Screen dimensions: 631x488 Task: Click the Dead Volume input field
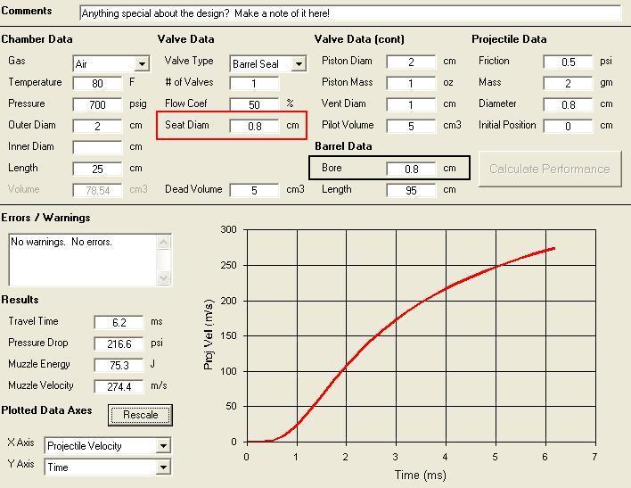pos(254,190)
